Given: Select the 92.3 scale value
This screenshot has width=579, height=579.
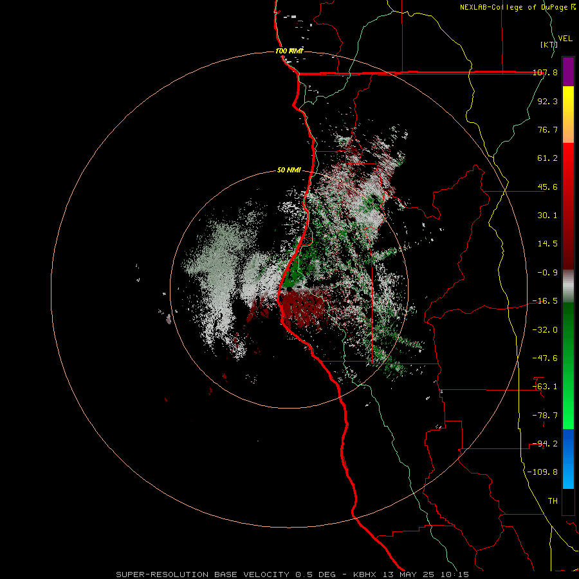Looking at the screenshot, I should click(x=547, y=101).
